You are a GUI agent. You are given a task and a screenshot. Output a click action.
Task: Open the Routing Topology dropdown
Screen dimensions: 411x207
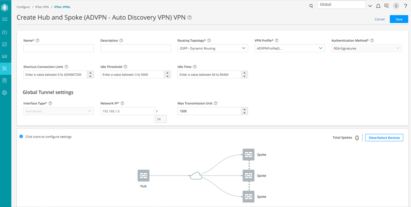tap(212, 48)
